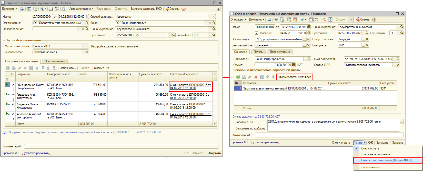Click green add row icon in payroll list
This screenshot has width=423, height=171.
238,77
